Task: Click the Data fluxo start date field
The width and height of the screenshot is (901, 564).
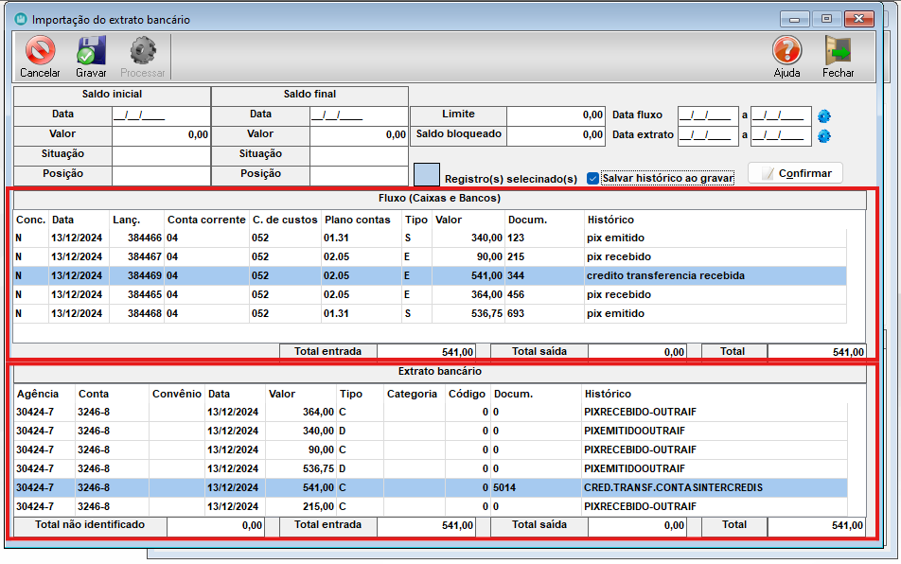Action: click(x=705, y=115)
